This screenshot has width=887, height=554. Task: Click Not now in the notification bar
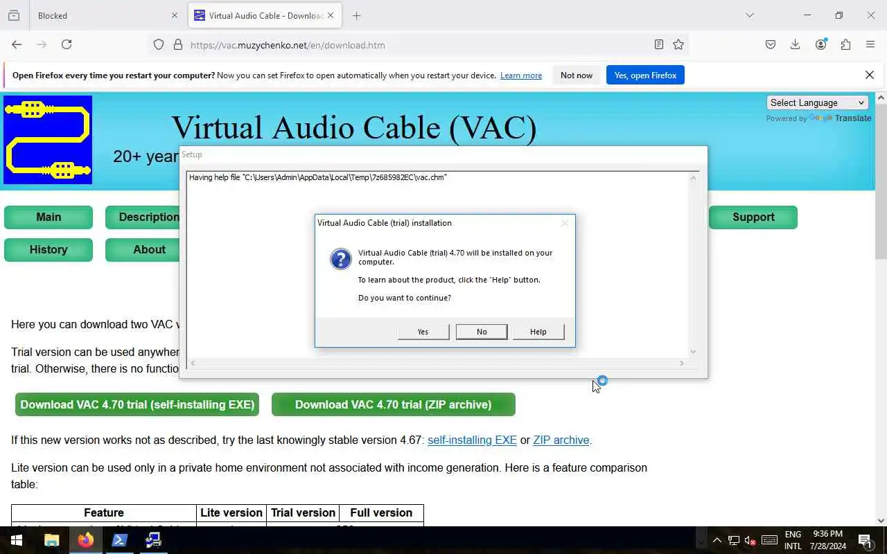(x=577, y=75)
